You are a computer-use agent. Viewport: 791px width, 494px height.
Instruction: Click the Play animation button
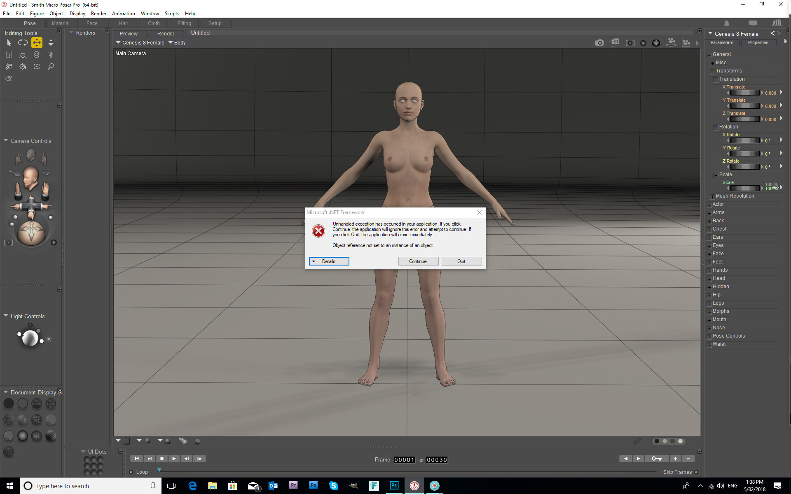174,459
